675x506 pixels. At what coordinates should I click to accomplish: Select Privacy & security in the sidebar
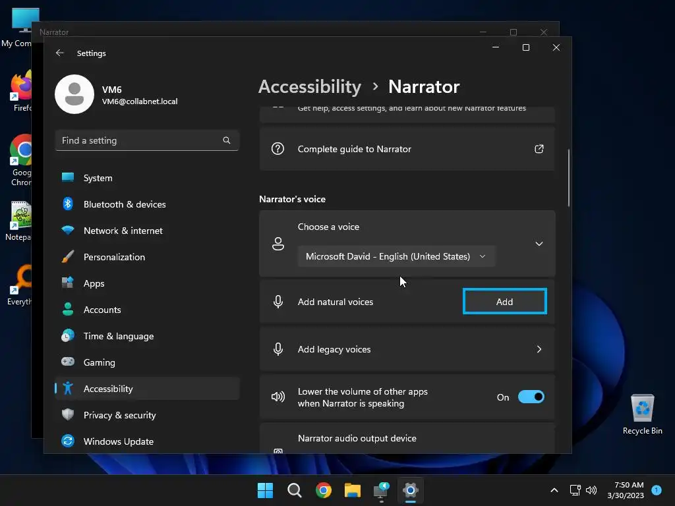[x=147, y=415]
